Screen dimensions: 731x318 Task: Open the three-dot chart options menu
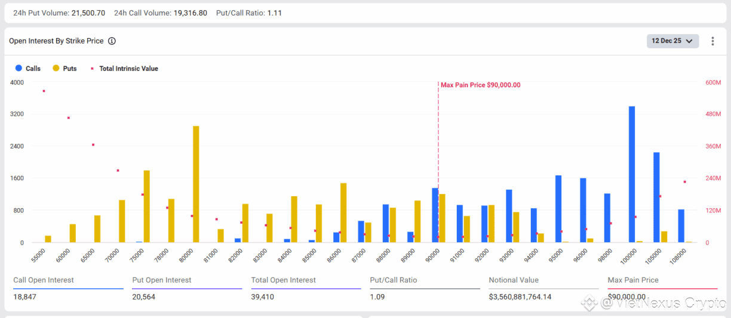coord(712,41)
